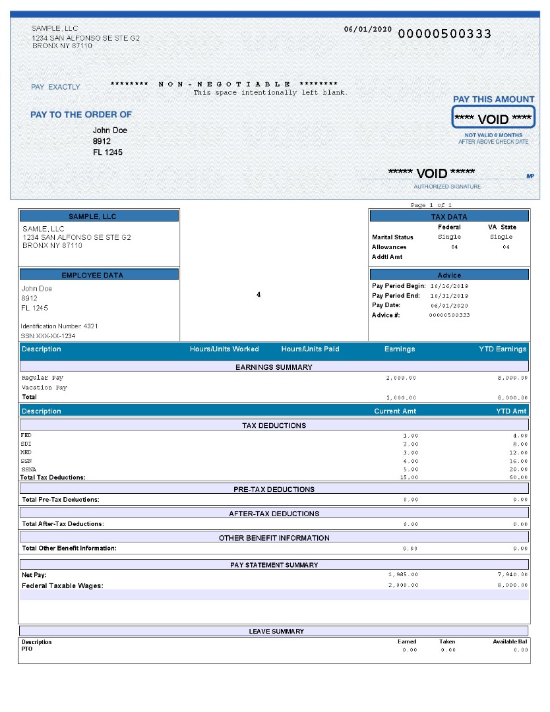
Task: Click the EARNINGS SUMMARY section title
Action: tap(274, 367)
